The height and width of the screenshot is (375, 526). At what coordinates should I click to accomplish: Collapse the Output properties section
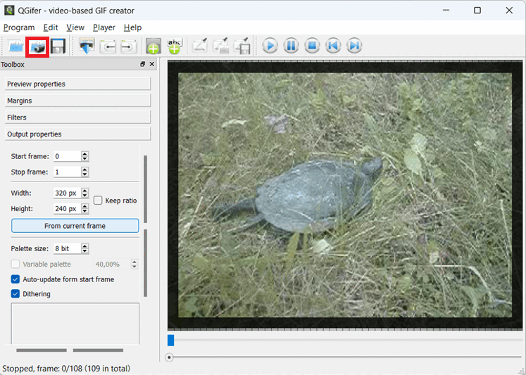click(78, 134)
